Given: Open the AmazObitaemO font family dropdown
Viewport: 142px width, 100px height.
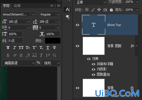Looking at the screenshot, I should (33, 14).
